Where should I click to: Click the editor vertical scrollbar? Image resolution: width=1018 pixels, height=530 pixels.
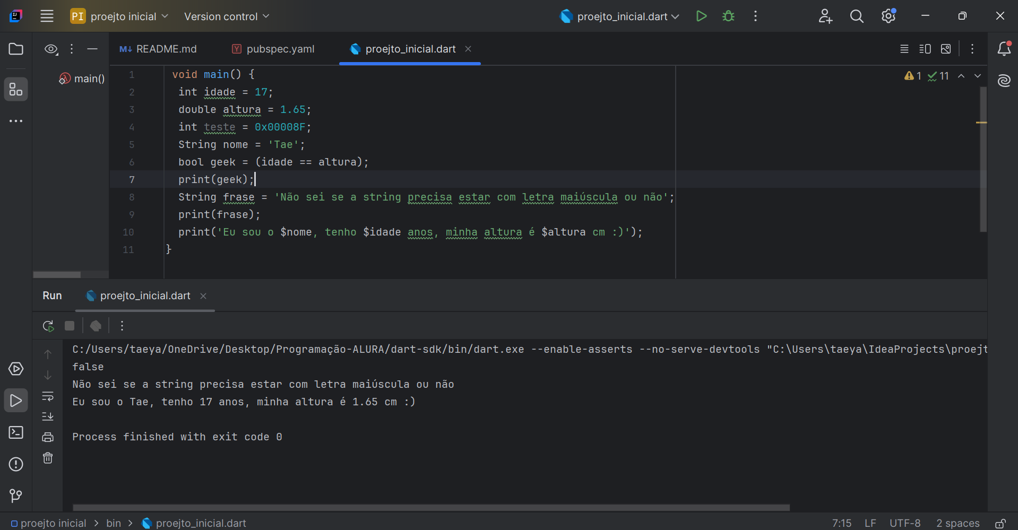pos(983,159)
